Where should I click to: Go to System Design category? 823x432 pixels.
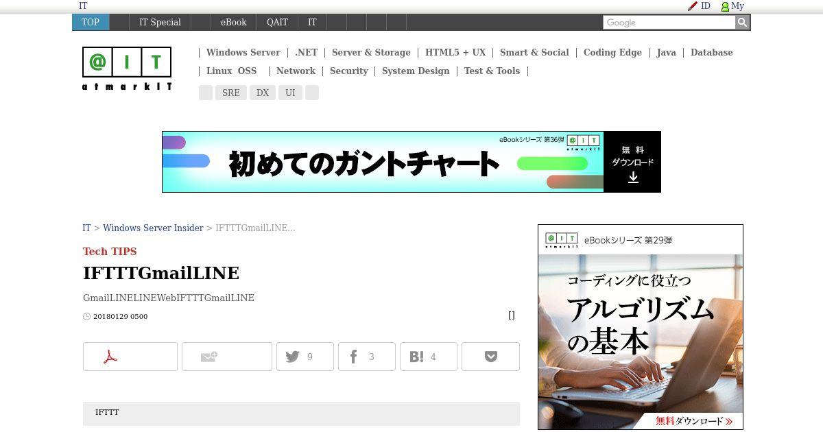pos(416,71)
